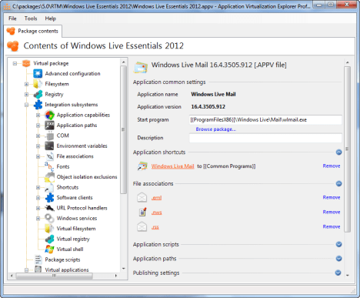Open the .eml association link
360x298 pixels.
coord(156,198)
